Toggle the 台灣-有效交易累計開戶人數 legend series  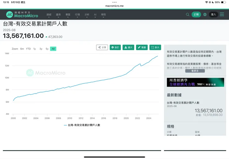coord(82,125)
